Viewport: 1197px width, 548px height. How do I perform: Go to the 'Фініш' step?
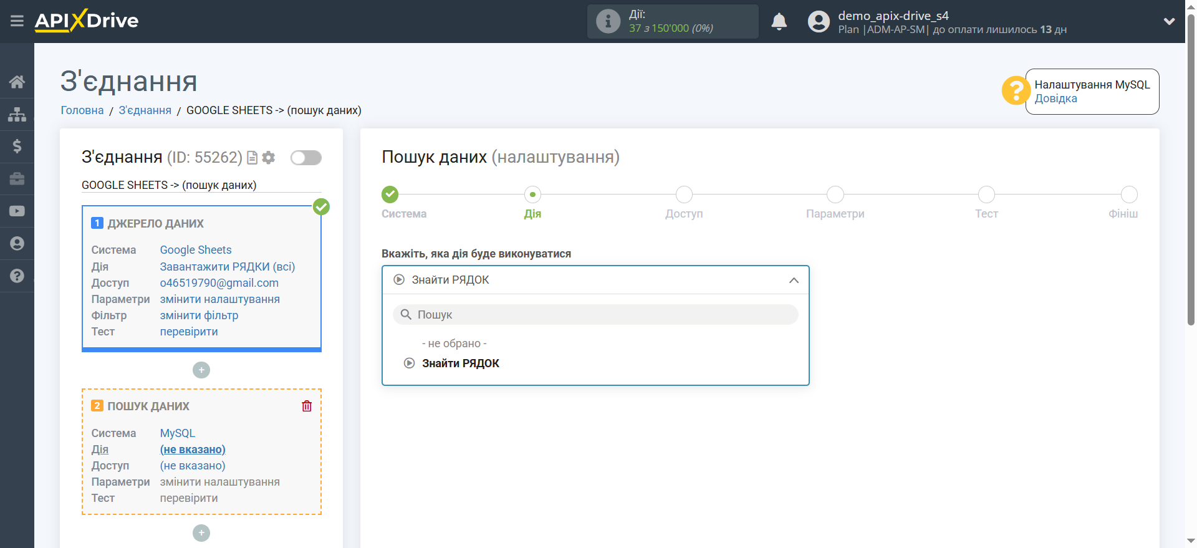(x=1129, y=195)
